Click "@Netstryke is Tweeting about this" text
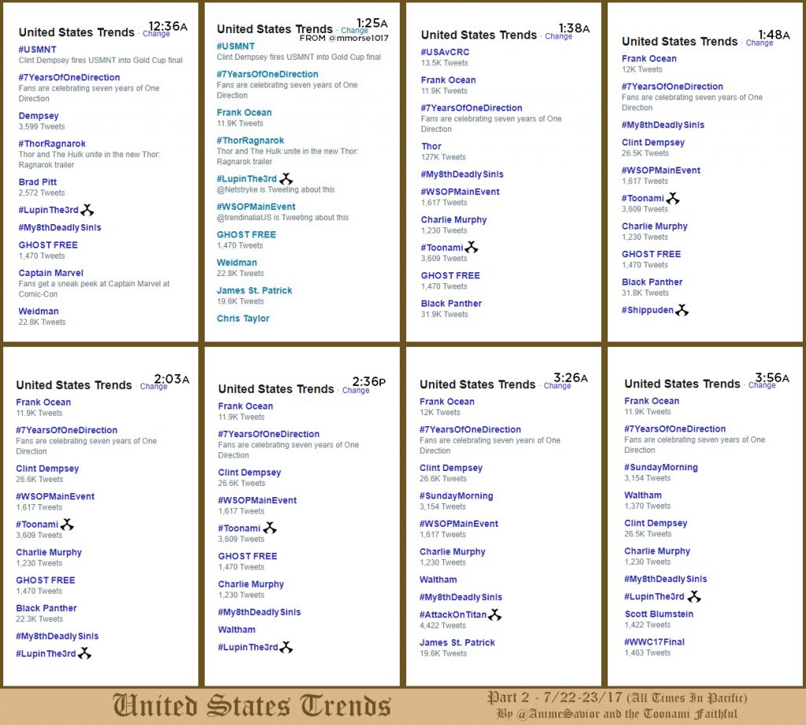This screenshot has width=806, height=725. [275, 190]
